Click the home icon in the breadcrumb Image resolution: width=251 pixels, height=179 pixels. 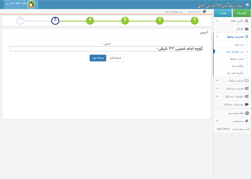click(x=204, y=12)
